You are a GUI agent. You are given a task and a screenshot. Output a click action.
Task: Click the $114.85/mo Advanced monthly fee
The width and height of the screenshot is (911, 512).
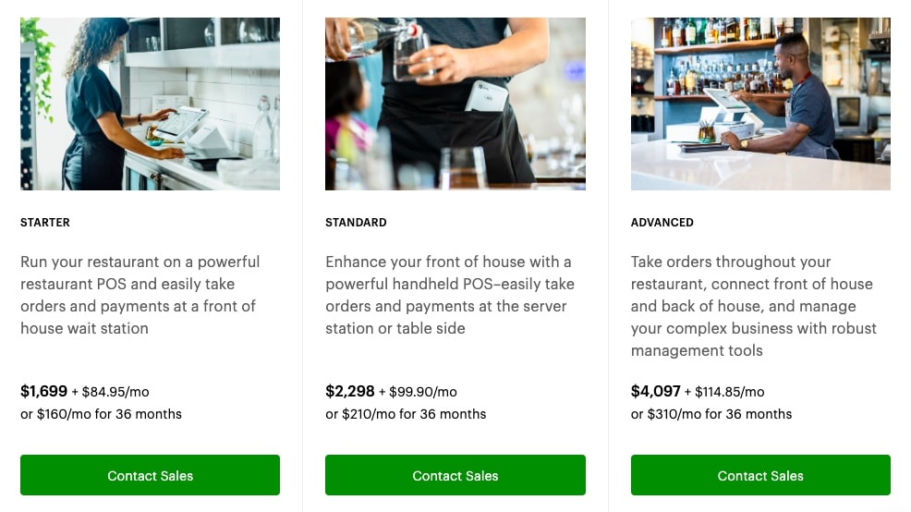pos(730,392)
